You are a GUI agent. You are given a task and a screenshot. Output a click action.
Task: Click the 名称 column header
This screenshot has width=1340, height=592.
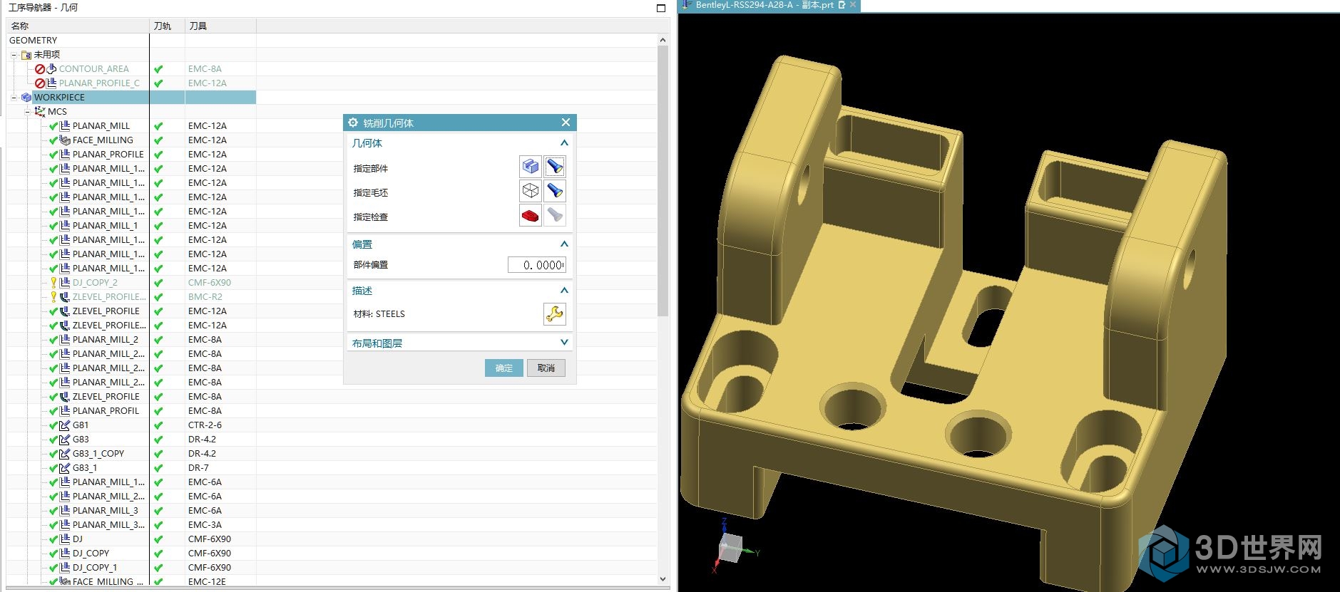pos(78,26)
